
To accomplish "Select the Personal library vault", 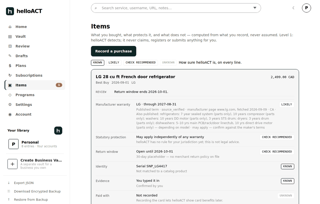I will tap(35, 144).
